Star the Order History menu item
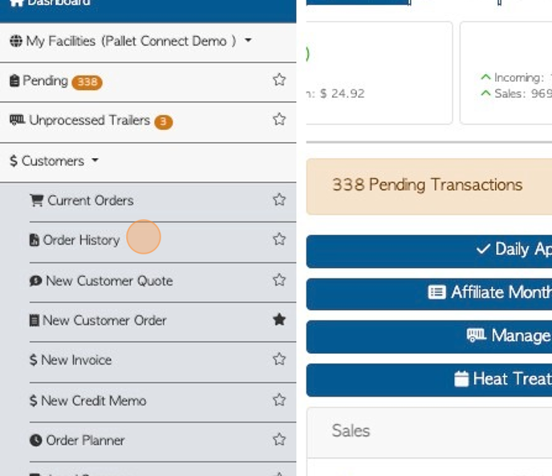Screen dimensions: 552x476 pyautogui.click(x=279, y=239)
